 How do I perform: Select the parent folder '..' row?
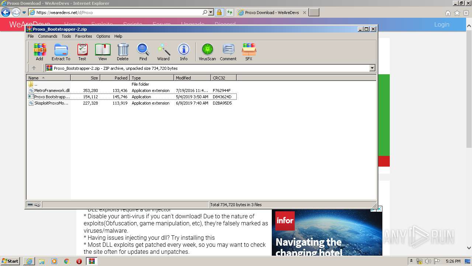click(132, 84)
